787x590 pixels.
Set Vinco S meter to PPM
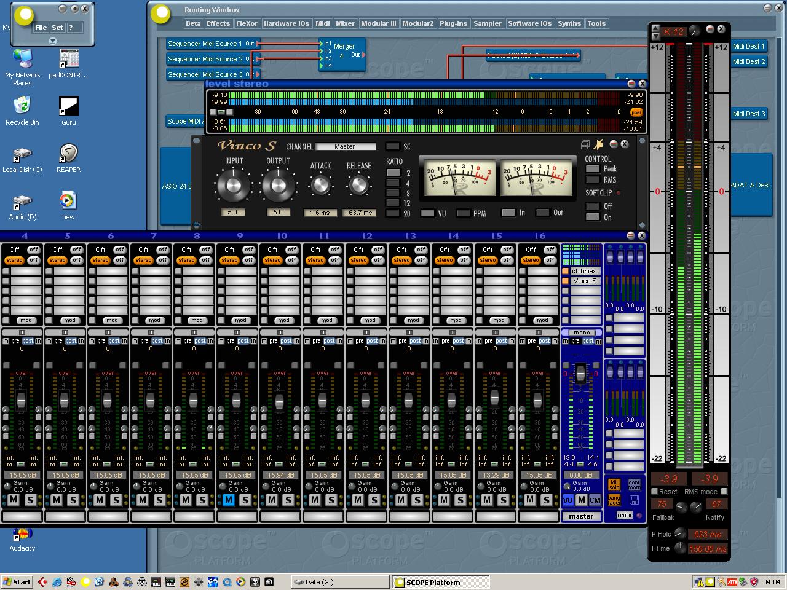click(463, 213)
